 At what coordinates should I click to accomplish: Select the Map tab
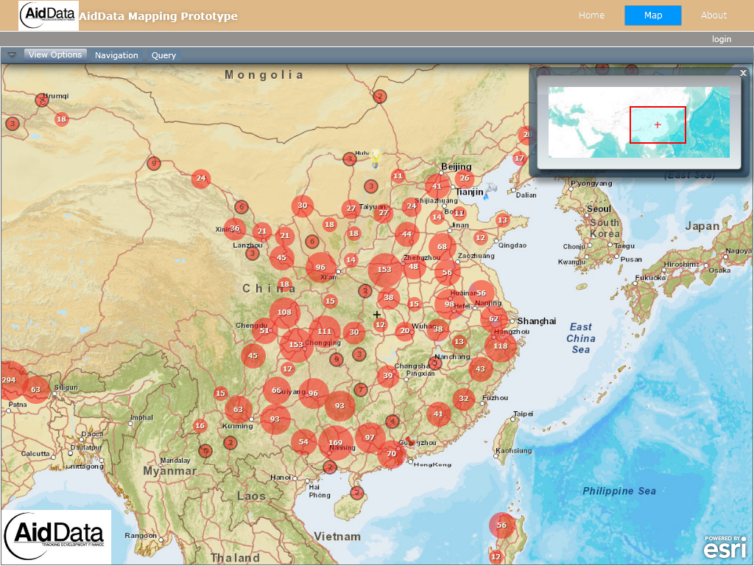pos(653,15)
